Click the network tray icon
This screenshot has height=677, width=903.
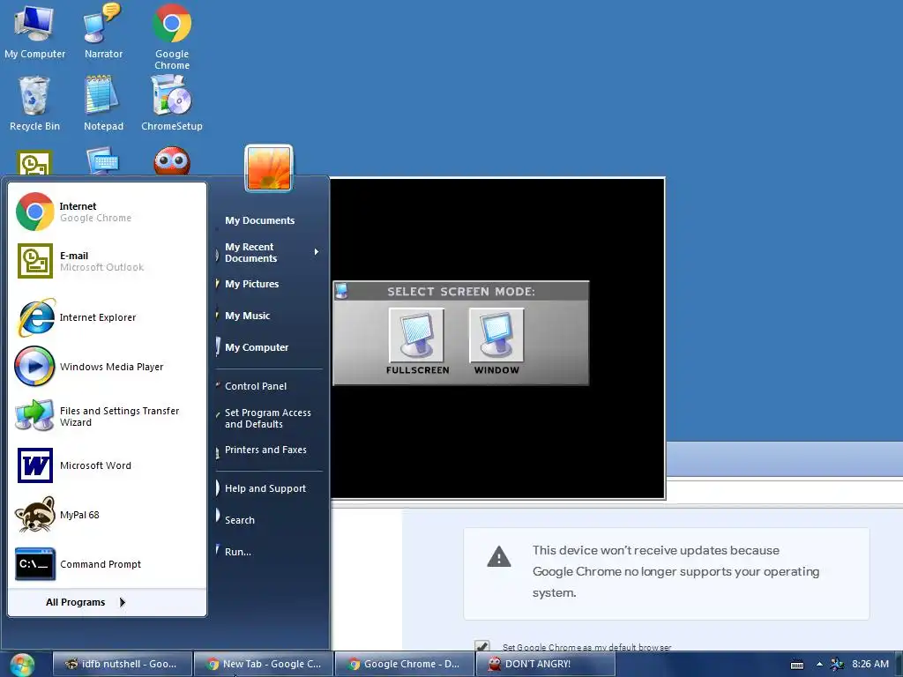click(838, 665)
